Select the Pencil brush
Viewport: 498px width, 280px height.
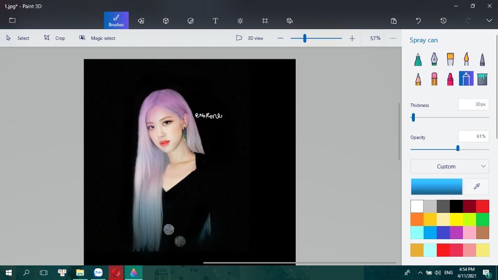click(418, 79)
